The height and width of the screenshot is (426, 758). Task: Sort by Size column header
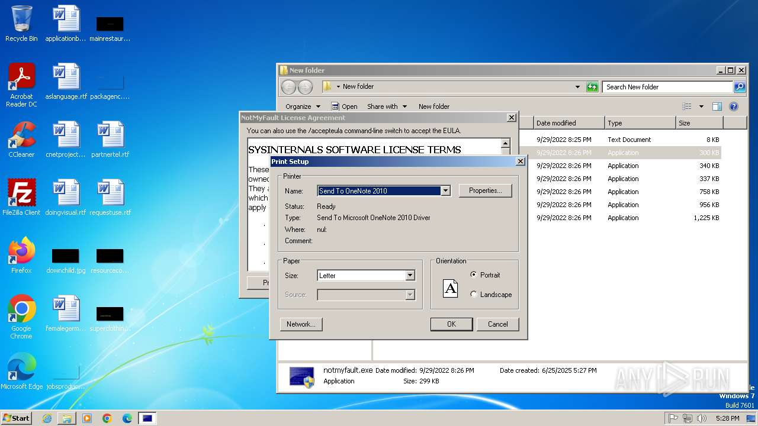699,123
